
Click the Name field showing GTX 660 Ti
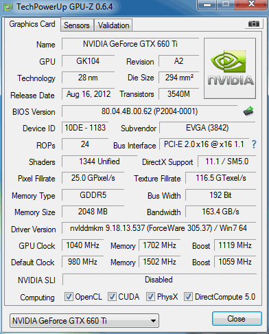[130, 44]
